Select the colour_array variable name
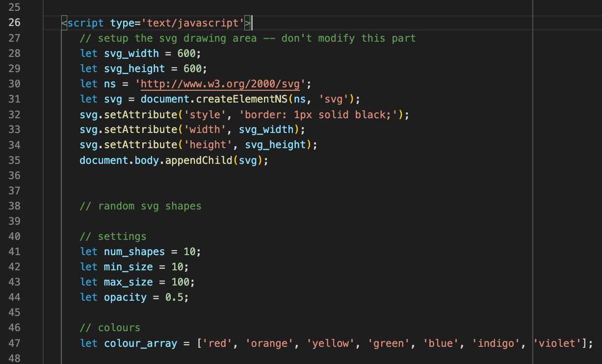 (x=140, y=343)
